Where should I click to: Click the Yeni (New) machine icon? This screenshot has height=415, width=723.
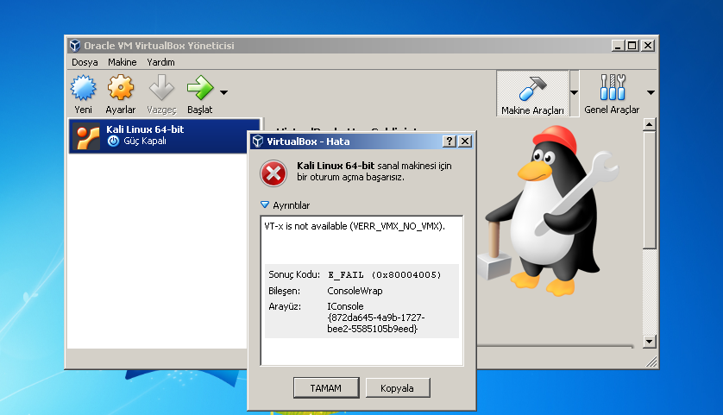click(x=84, y=88)
